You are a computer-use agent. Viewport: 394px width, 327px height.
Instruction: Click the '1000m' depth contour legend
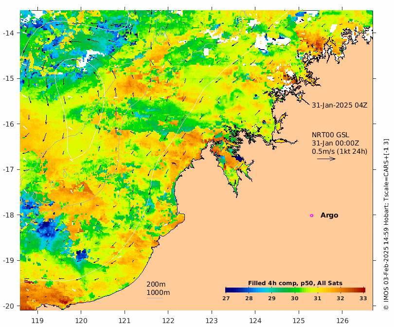click(x=158, y=292)
